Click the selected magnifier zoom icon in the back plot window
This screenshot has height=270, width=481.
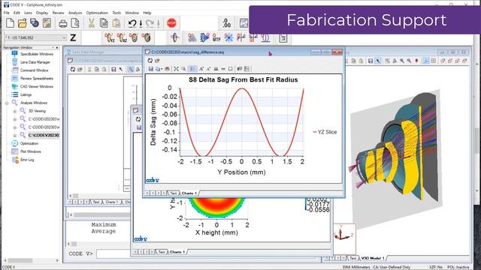tap(131, 70)
